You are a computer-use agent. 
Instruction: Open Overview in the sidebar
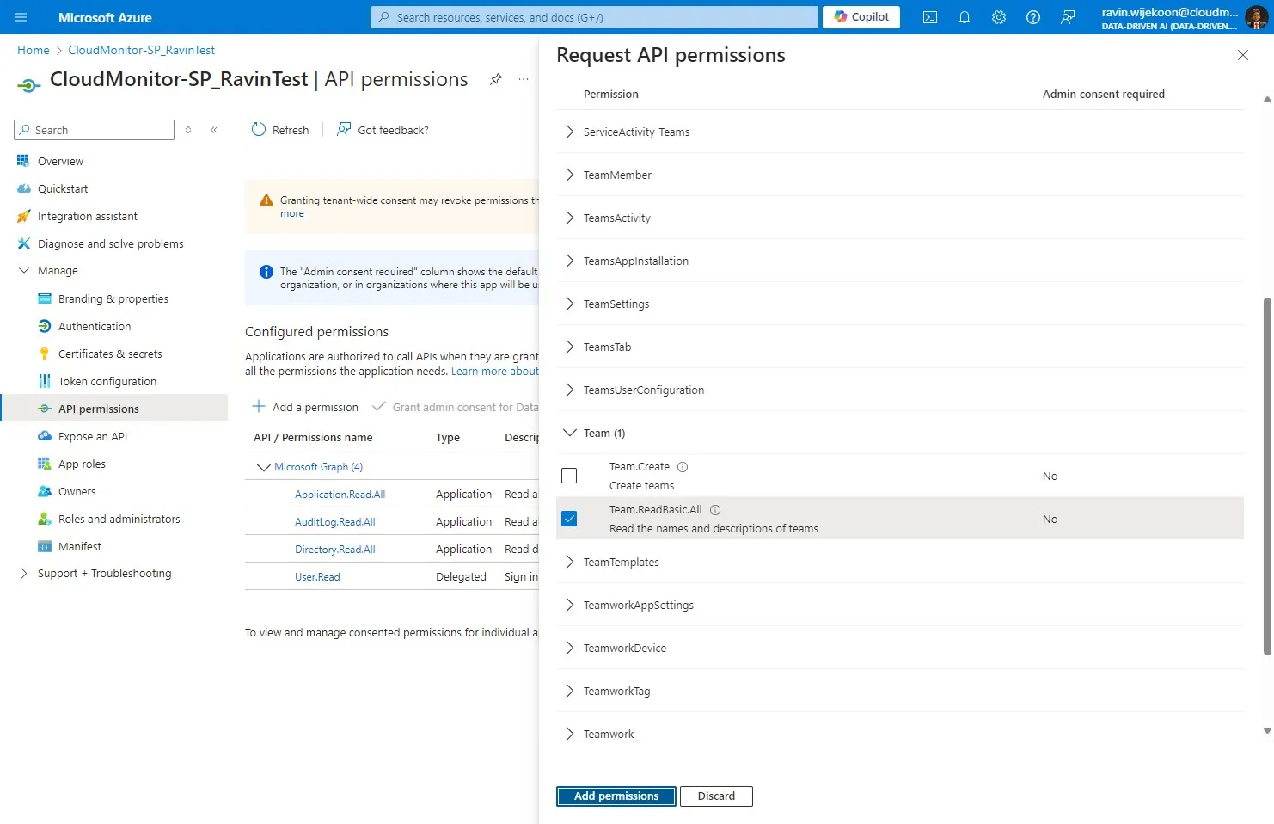(60, 161)
